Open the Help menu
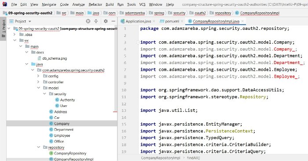 coord(170,4)
